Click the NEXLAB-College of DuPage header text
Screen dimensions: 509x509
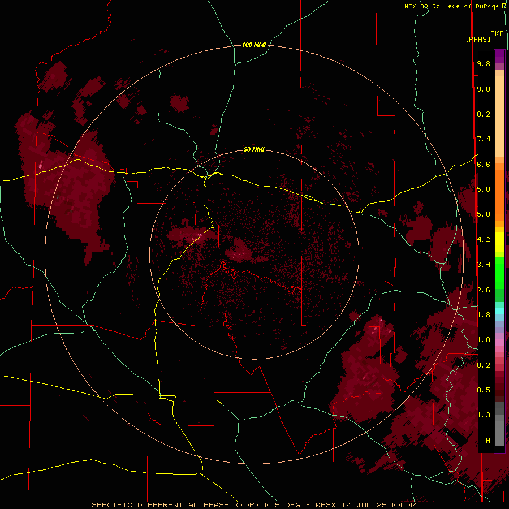[x=453, y=6]
